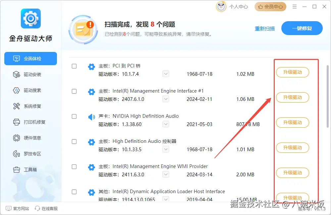
Task: Click gear icon for PCI 到 PCI 桥
Action: pyautogui.click(x=91, y=67)
